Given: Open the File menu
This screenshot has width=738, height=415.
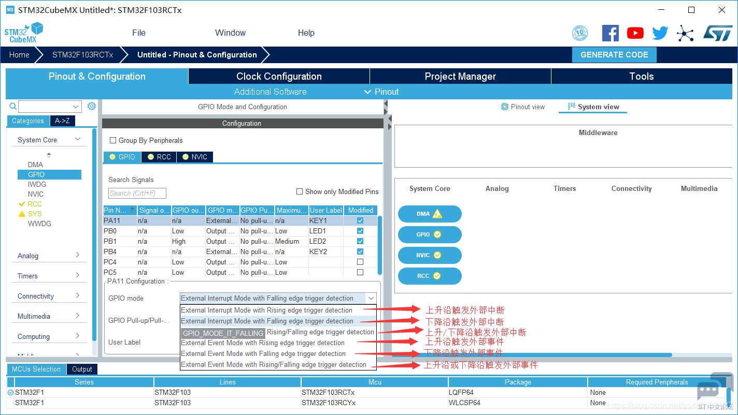Looking at the screenshot, I should tap(139, 33).
